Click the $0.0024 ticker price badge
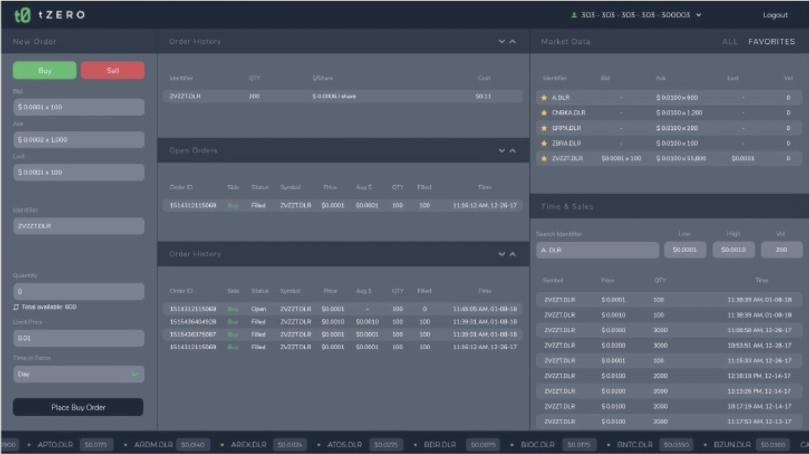The height and width of the screenshot is (454, 809). click(290, 445)
